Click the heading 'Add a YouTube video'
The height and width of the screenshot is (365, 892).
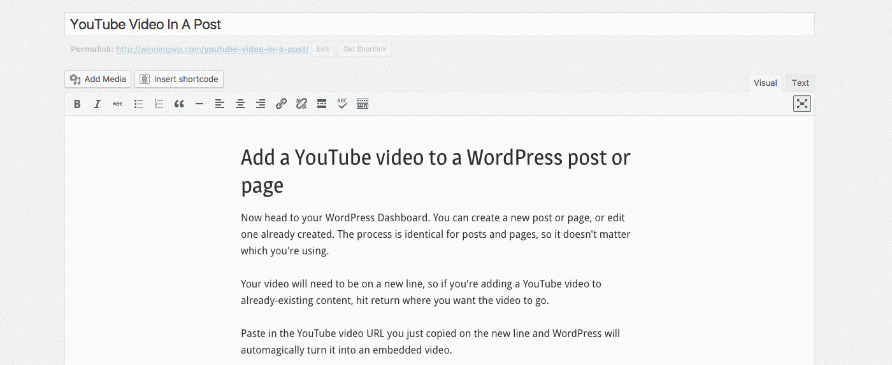pos(436,171)
